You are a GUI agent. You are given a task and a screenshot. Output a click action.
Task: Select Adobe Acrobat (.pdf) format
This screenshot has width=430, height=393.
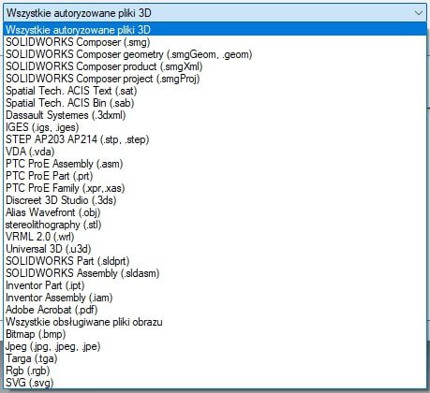click(215, 310)
